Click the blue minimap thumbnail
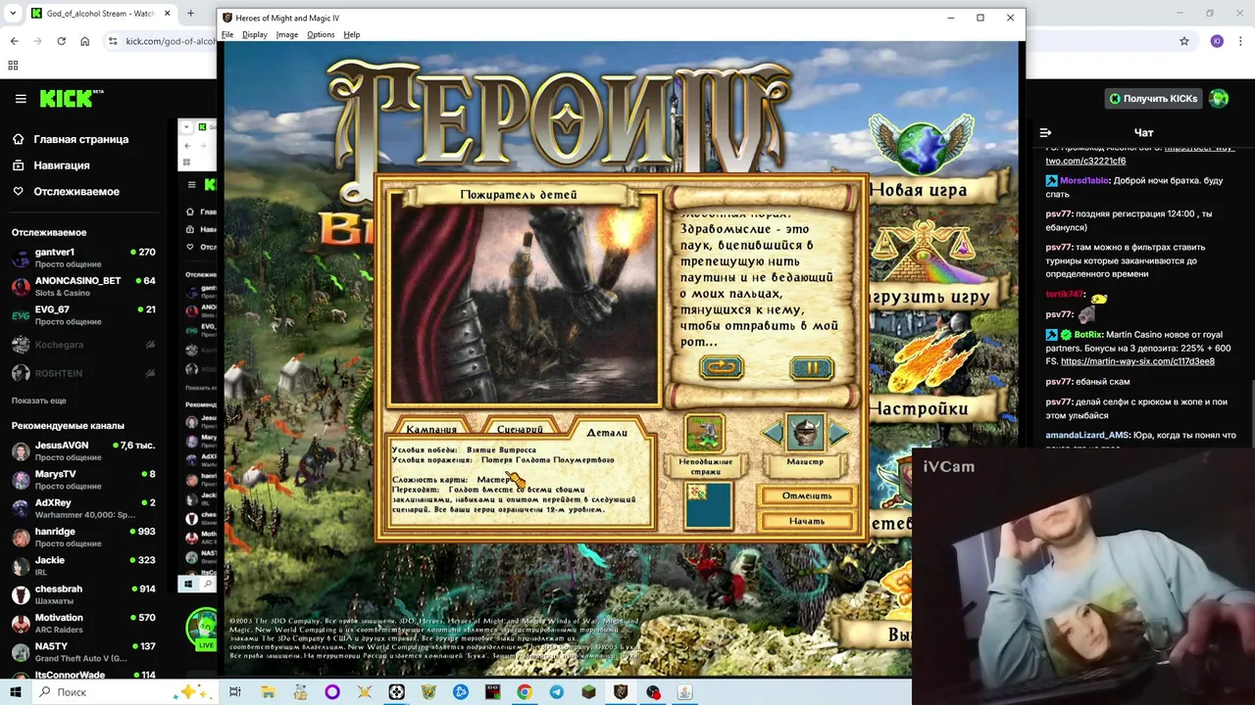 tap(708, 504)
